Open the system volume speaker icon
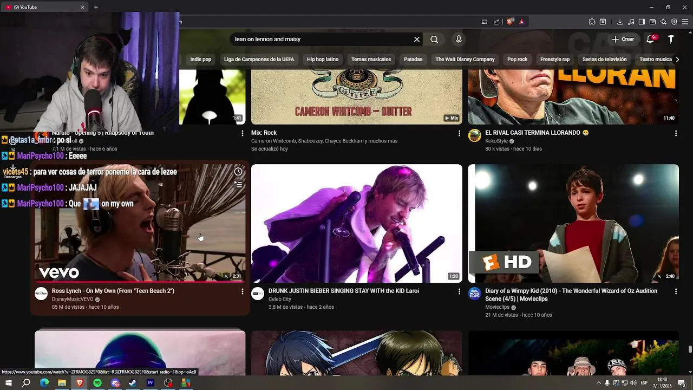This screenshot has width=693, height=390. point(633,383)
